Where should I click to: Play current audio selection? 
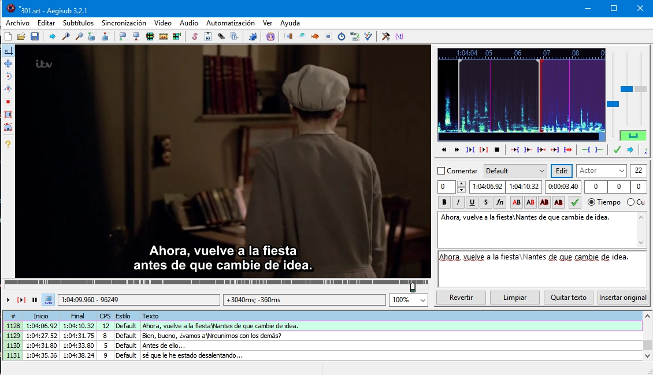pos(470,150)
